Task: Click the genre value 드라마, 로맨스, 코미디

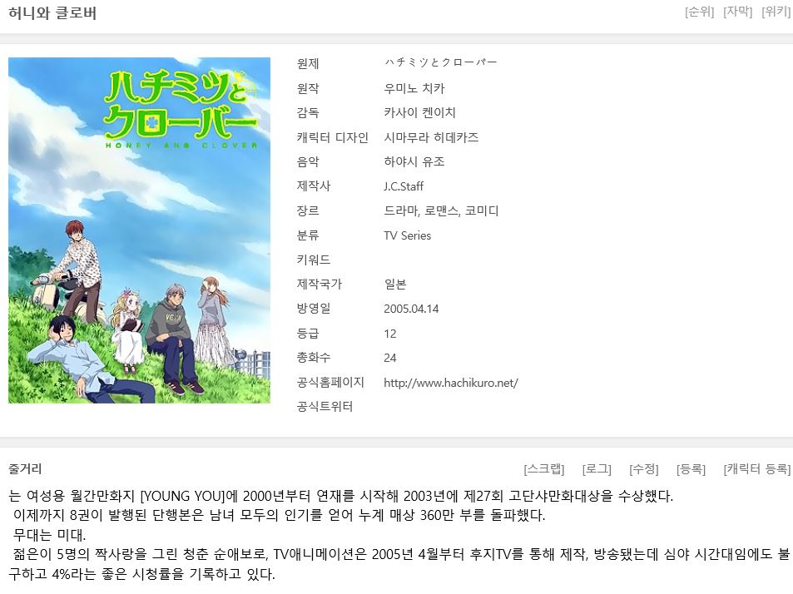Action: pyautogui.click(x=442, y=210)
